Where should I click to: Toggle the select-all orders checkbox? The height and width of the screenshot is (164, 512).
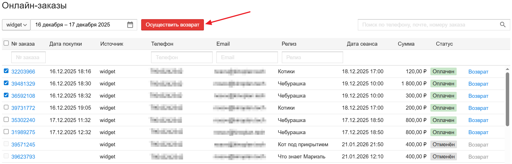click(x=6, y=43)
